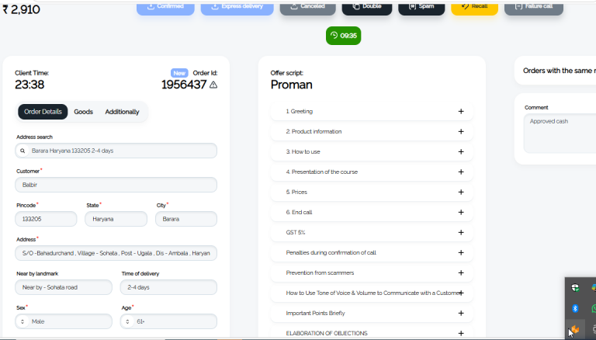Image resolution: width=596 pixels, height=340 pixels.
Task: Click the City field showing Barara
Action: 186,219
